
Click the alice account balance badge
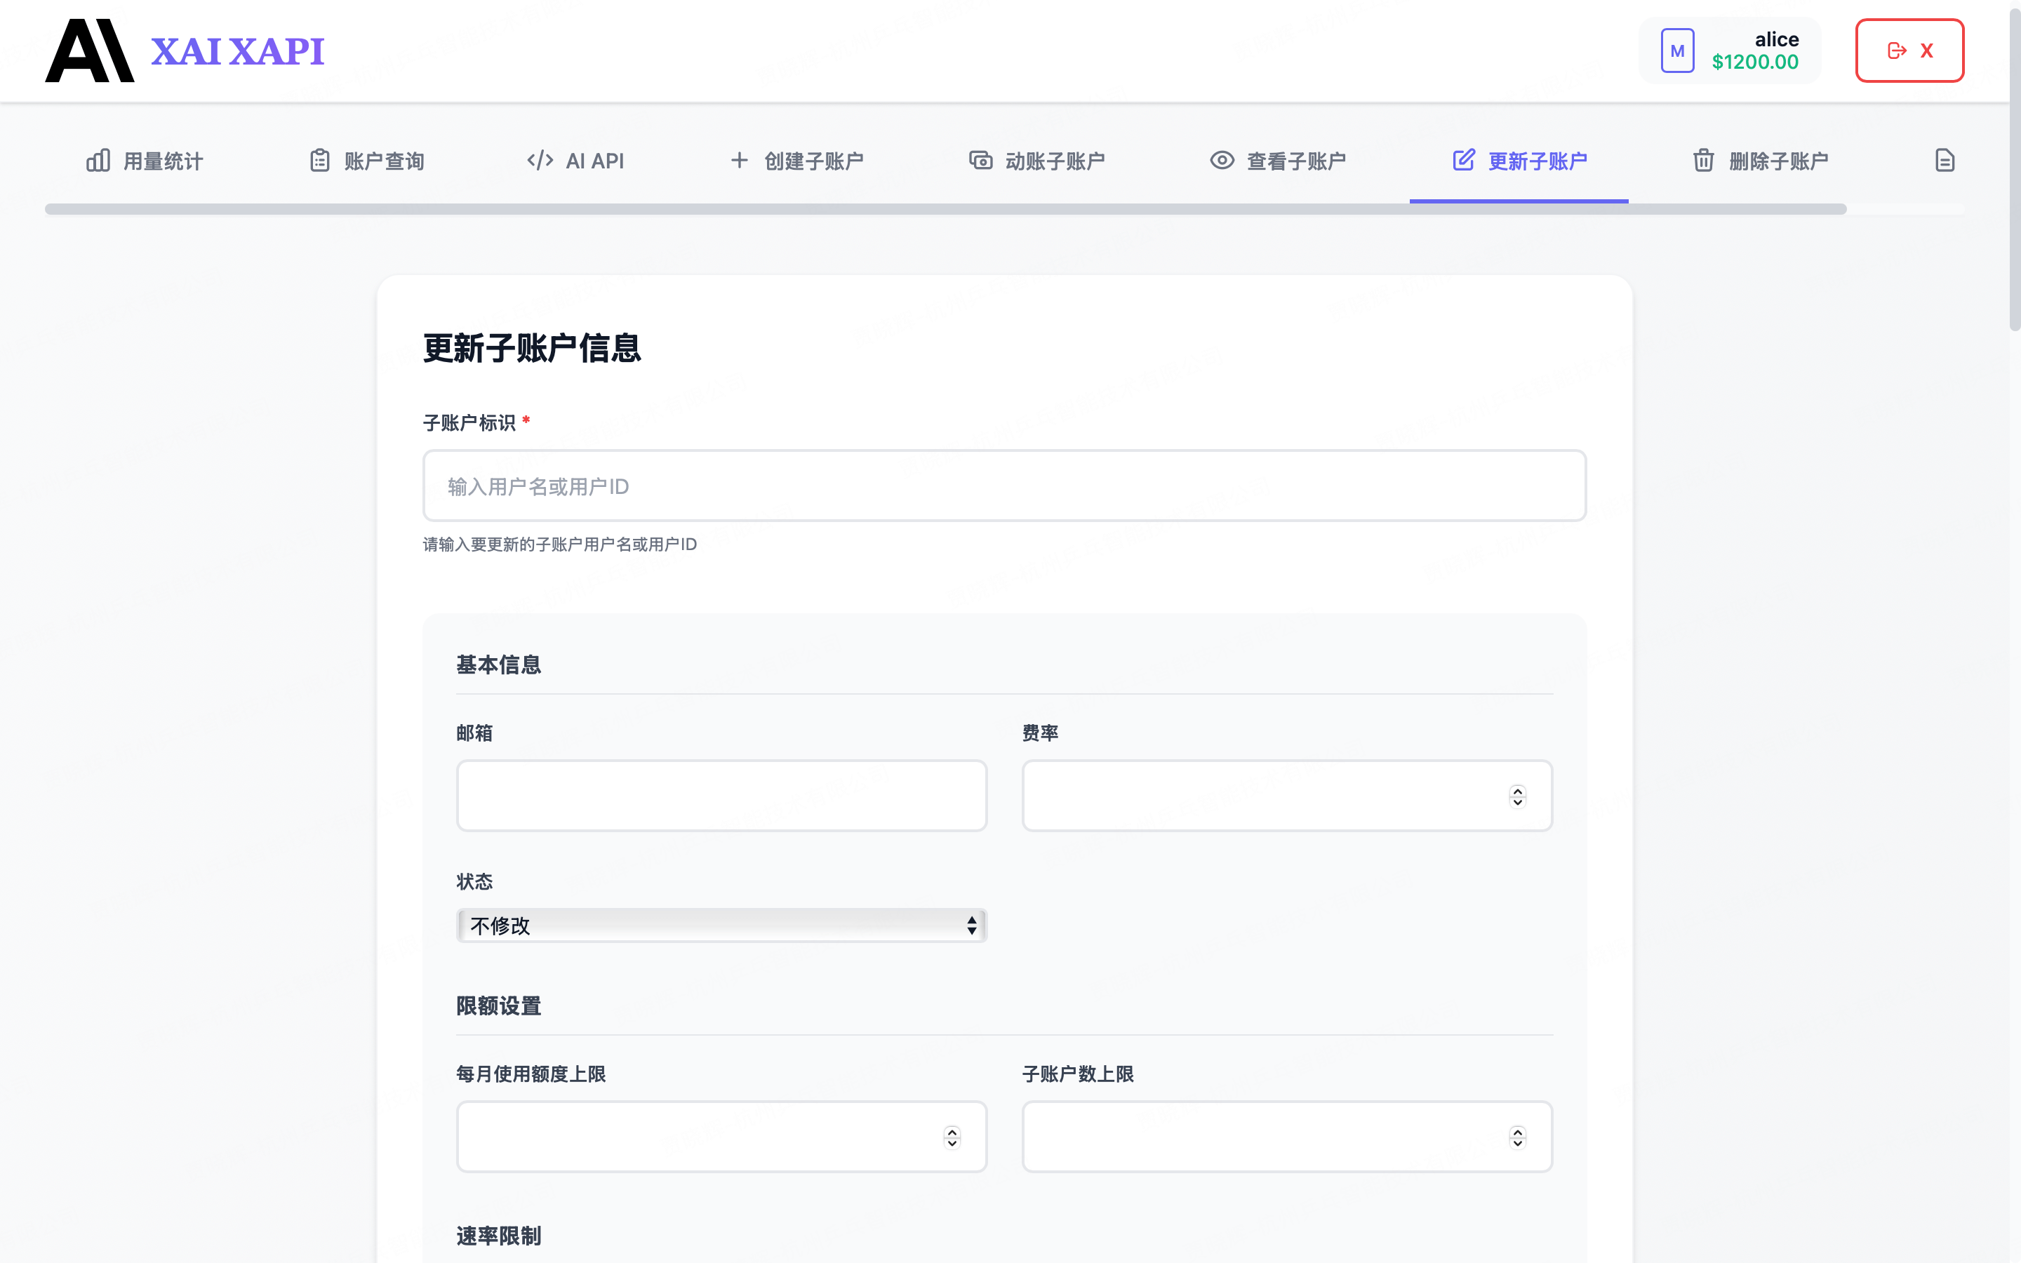pyautogui.click(x=1730, y=51)
